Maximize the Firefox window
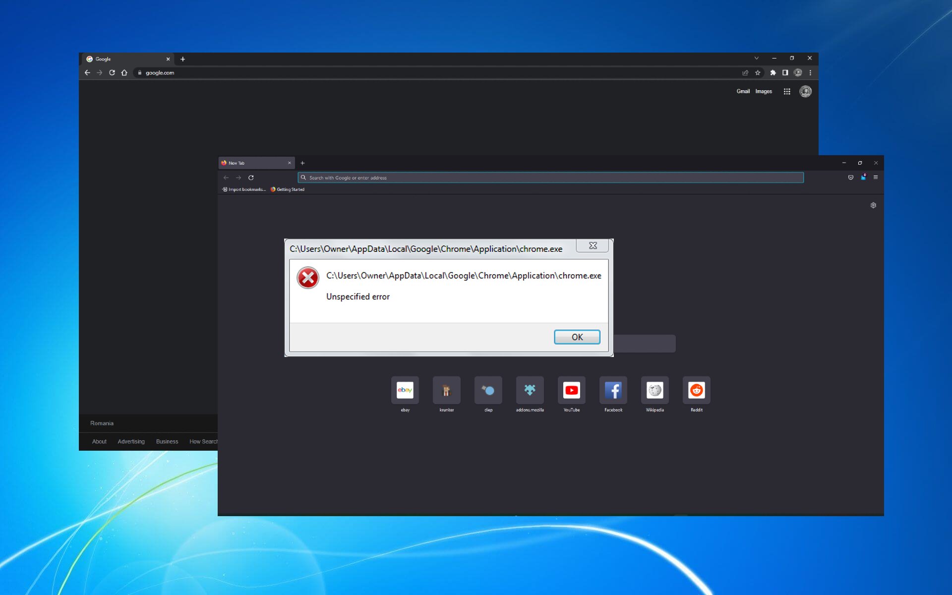 (x=860, y=163)
